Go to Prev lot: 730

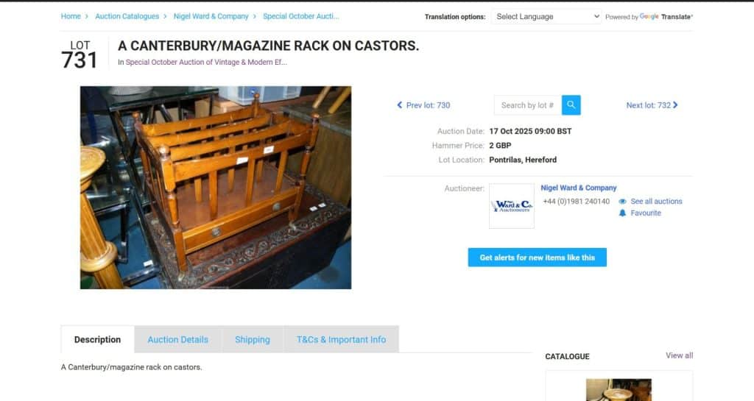423,105
